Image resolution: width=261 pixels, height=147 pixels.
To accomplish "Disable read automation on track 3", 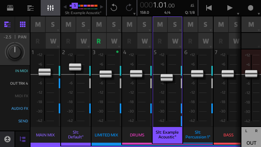I will [x=99, y=41].
